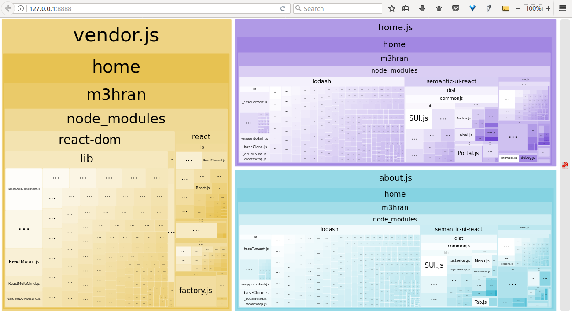
Task: Select the ReactMount.js cell
Action: (x=24, y=261)
